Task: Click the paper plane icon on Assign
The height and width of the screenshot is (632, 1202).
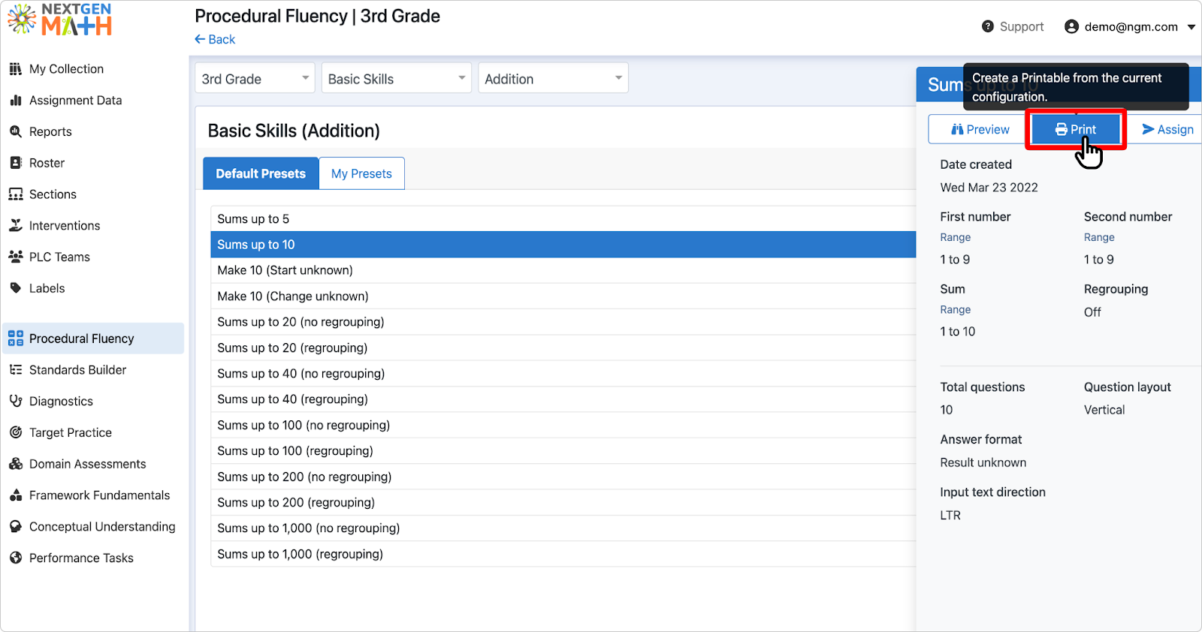Action: [x=1148, y=129]
